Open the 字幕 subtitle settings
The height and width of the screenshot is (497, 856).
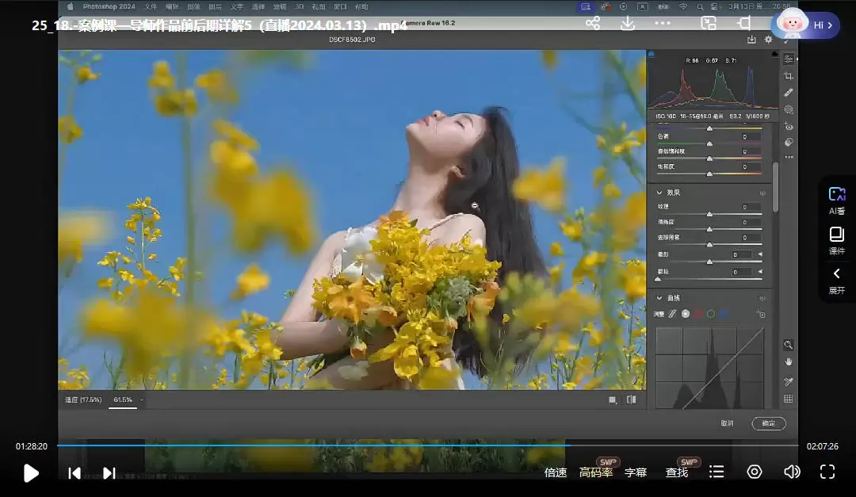[x=636, y=472]
